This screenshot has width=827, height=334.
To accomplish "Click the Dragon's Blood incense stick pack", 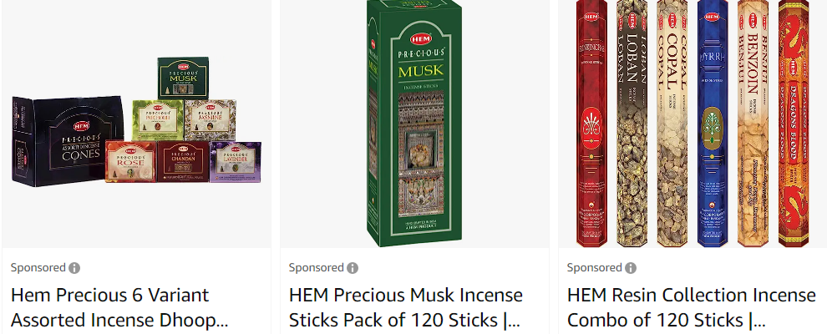I will [x=792, y=125].
